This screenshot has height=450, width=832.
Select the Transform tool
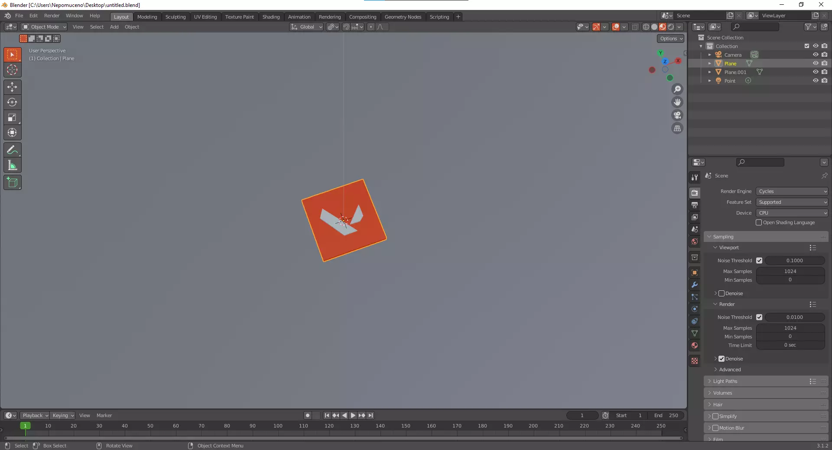pyautogui.click(x=12, y=132)
